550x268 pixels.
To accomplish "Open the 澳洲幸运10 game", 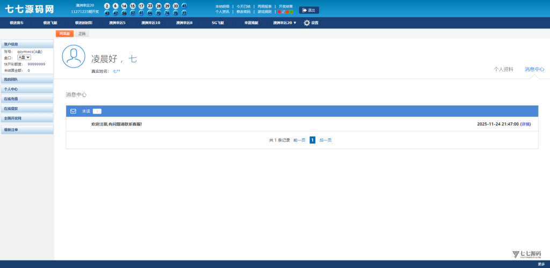I will point(151,23).
